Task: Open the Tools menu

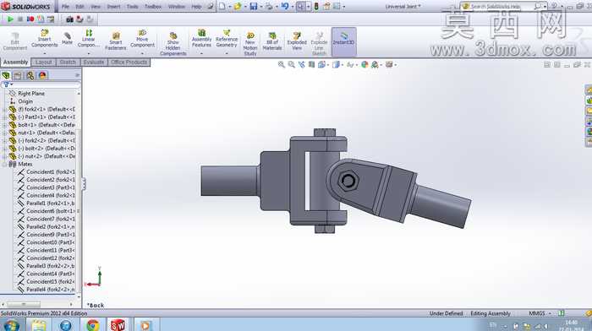Action: (132, 7)
